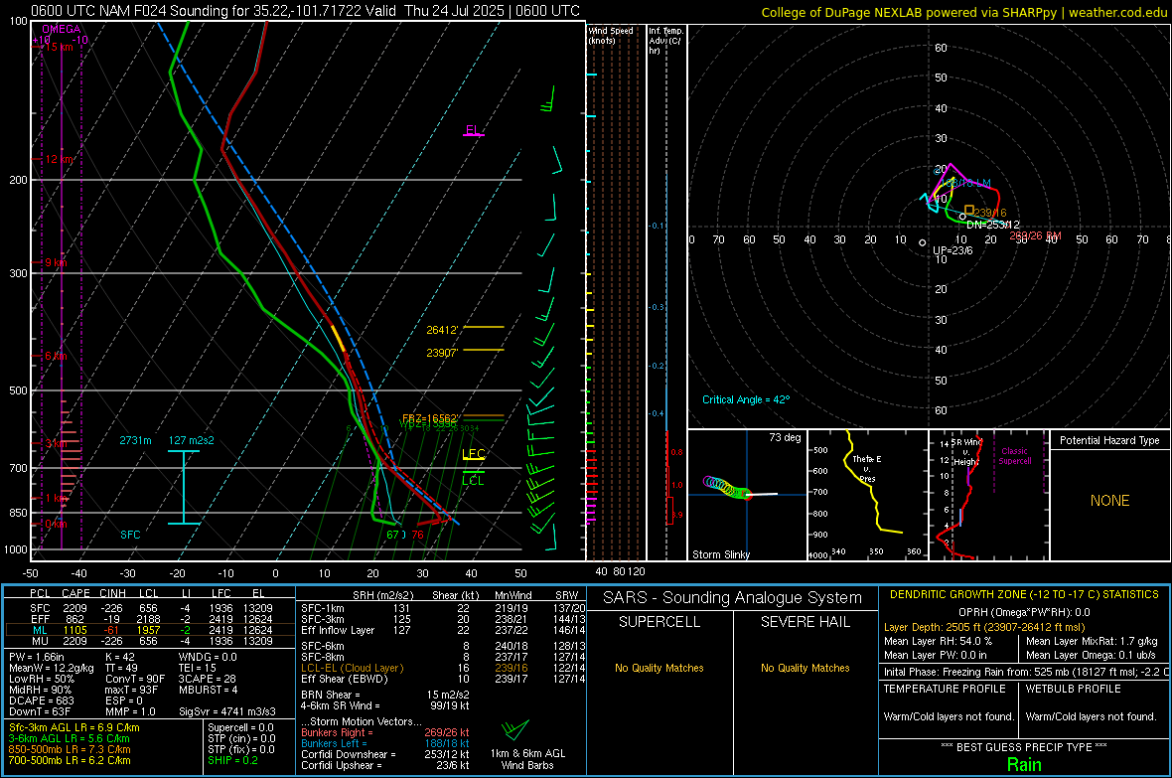The height and width of the screenshot is (778, 1172).
Task: Click the 'STP (cin) = 0.0' parameter
Action: tap(241, 738)
